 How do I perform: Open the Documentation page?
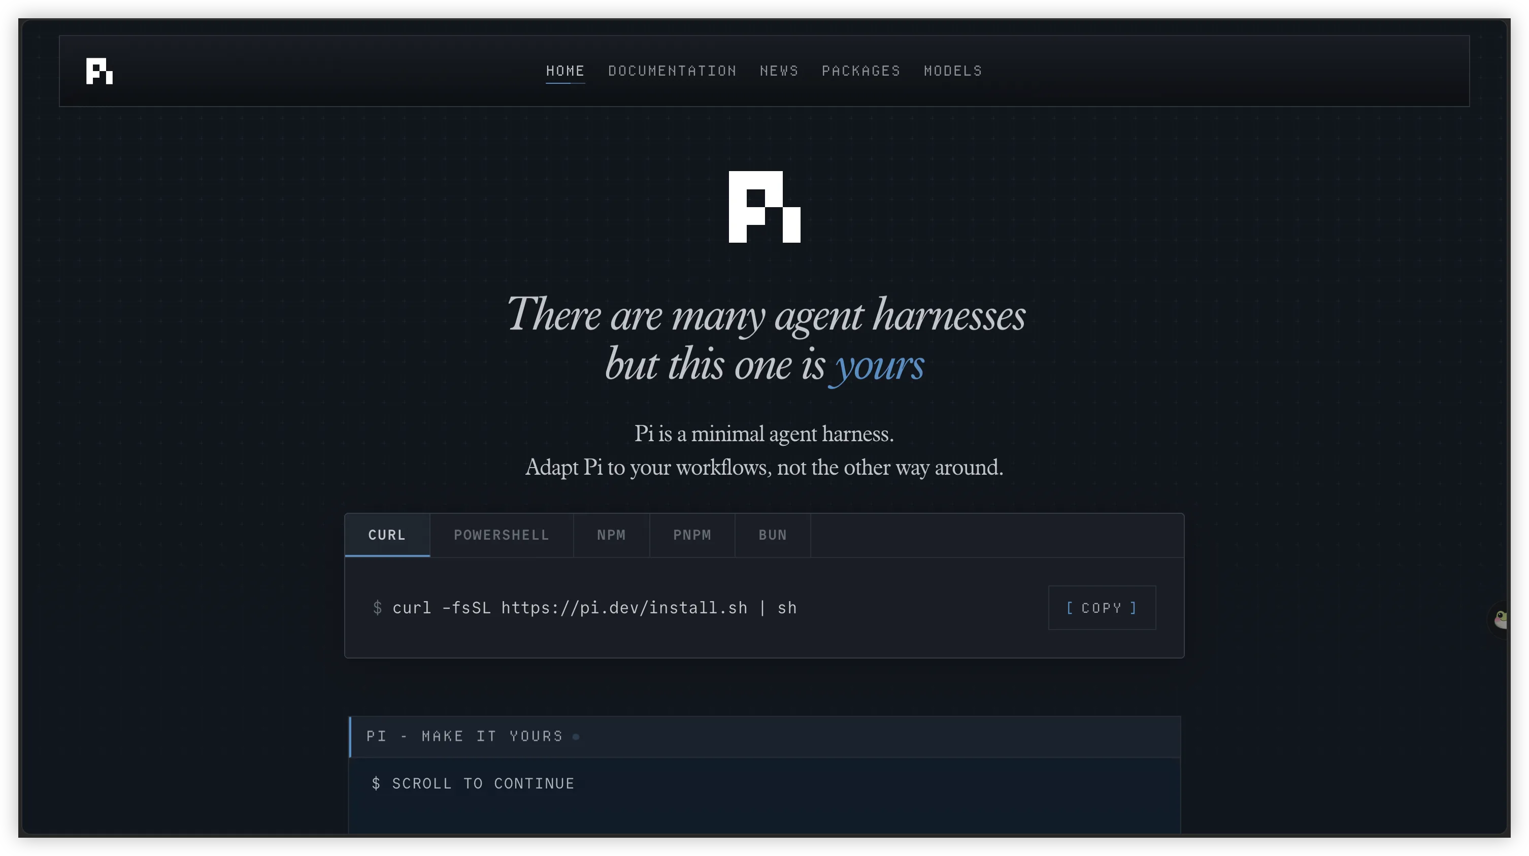click(672, 71)
